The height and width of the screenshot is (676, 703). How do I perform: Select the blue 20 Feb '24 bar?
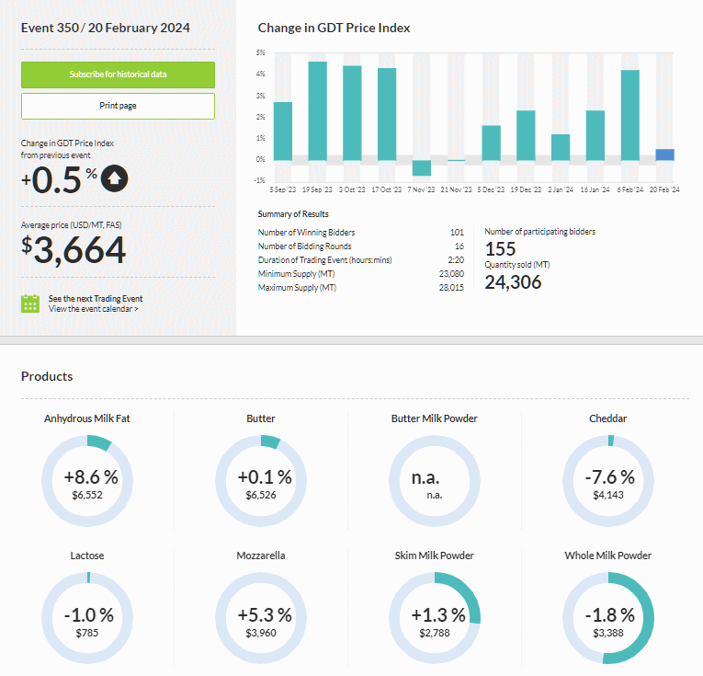pos(665,155)
